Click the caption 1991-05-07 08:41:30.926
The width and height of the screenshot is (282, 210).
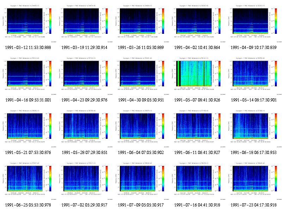click(197, 100)
